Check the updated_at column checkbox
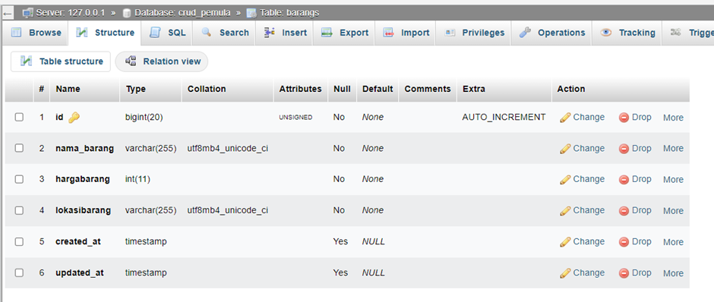The image size is (714, 302). [19, 272]
